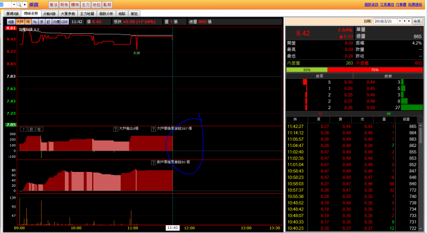The height and width of the screenshot is (233, 428).
Task: Switch to the 大量券商 tab
Action: coord(67,14)
